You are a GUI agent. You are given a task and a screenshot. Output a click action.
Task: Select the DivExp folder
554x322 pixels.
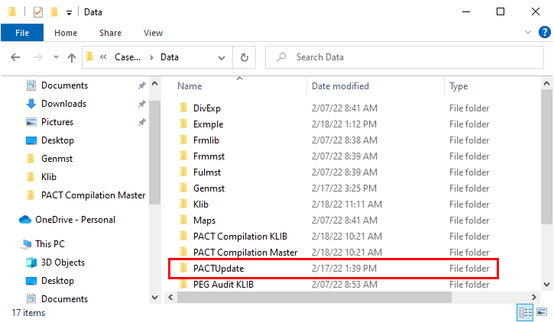pos(207,108)
